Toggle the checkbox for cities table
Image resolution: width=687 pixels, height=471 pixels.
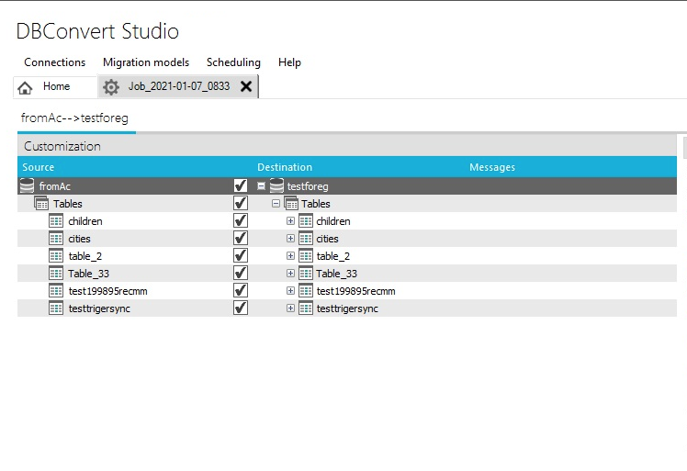tap(241, 239)
